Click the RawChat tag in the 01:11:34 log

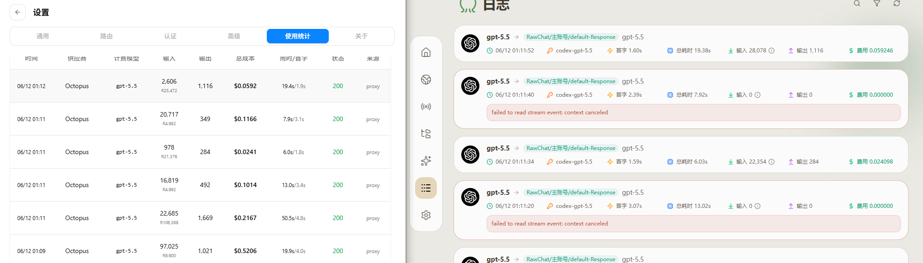571,148
